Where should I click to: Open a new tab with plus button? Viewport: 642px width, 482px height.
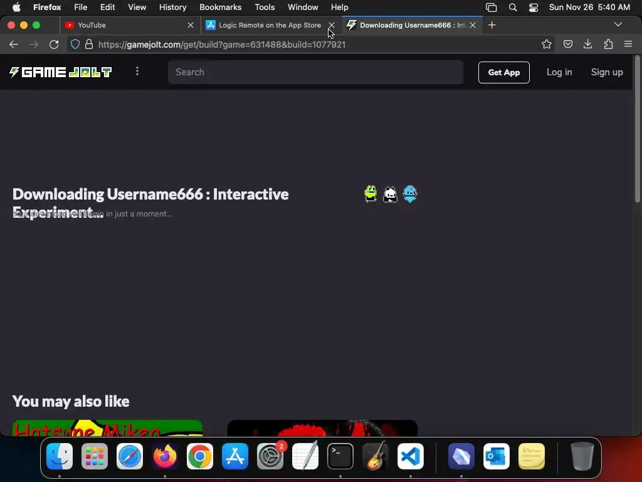[x=492, y=25]
